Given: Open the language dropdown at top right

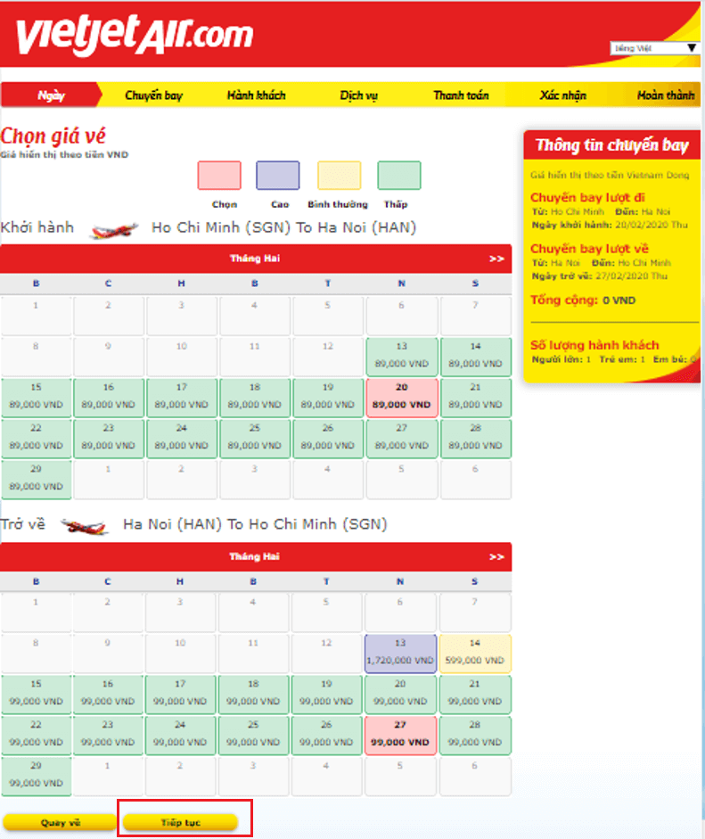Looking at the screenshot, I should 654,48.
